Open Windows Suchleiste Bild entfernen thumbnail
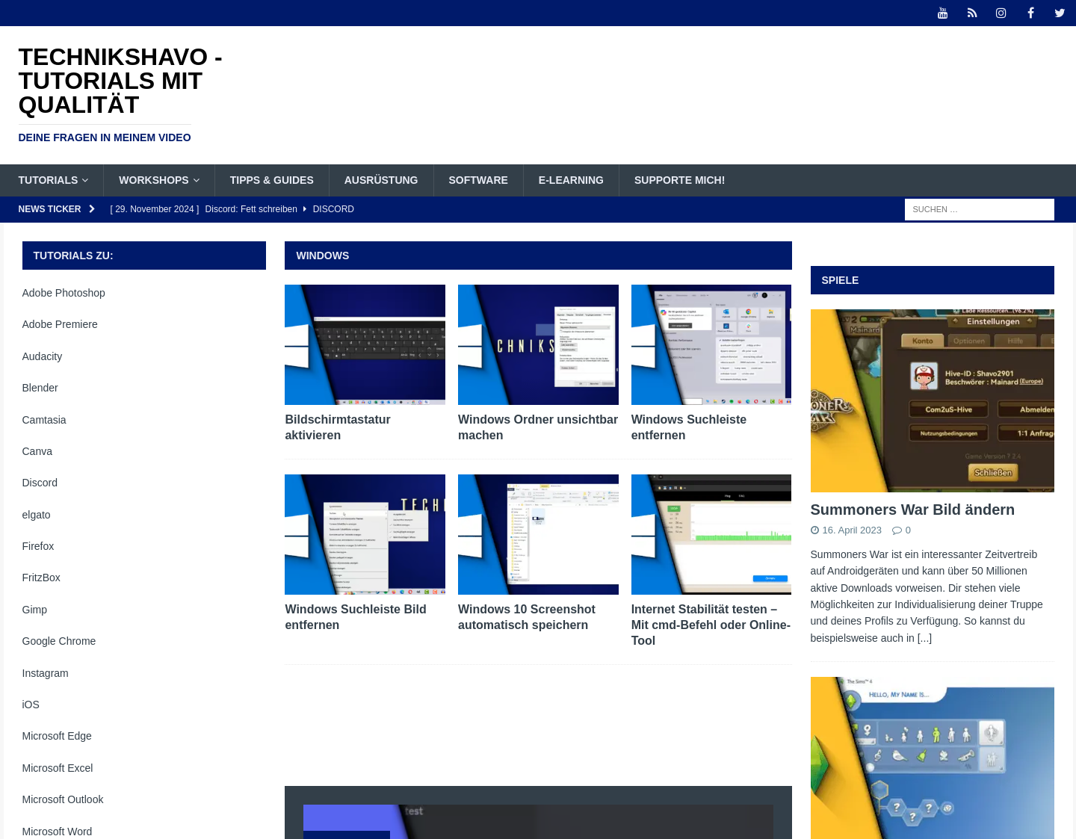The image size is (1076, 839). click(x=365, y=534)
